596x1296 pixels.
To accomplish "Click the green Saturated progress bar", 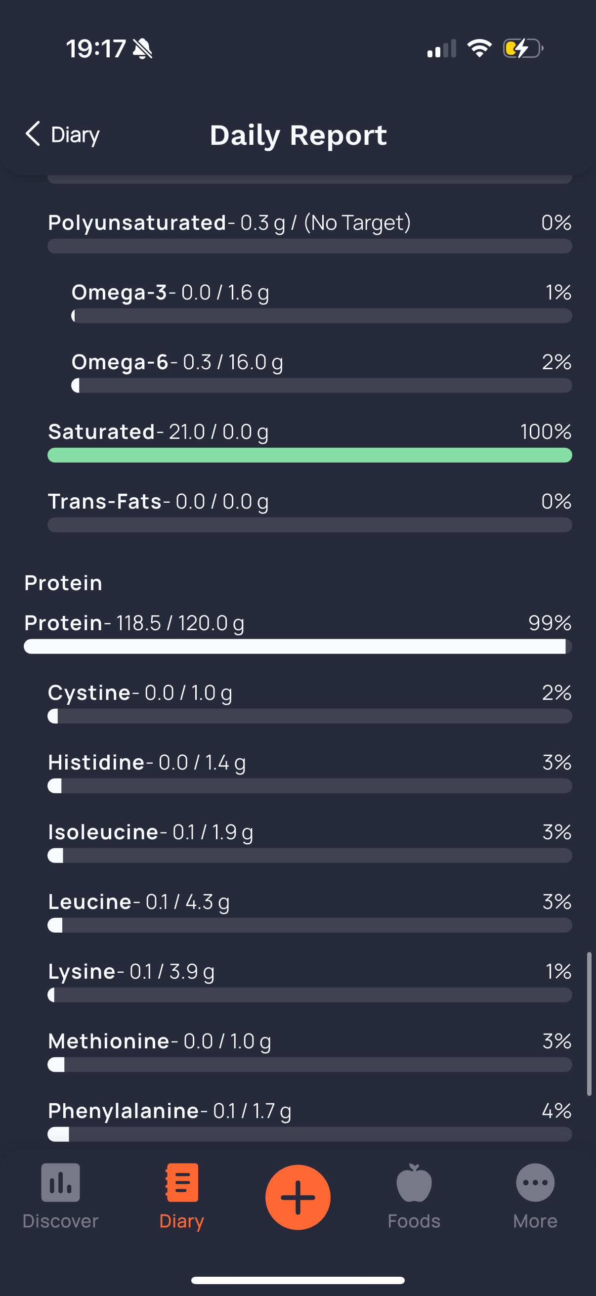I will click(x=309, y=455).
